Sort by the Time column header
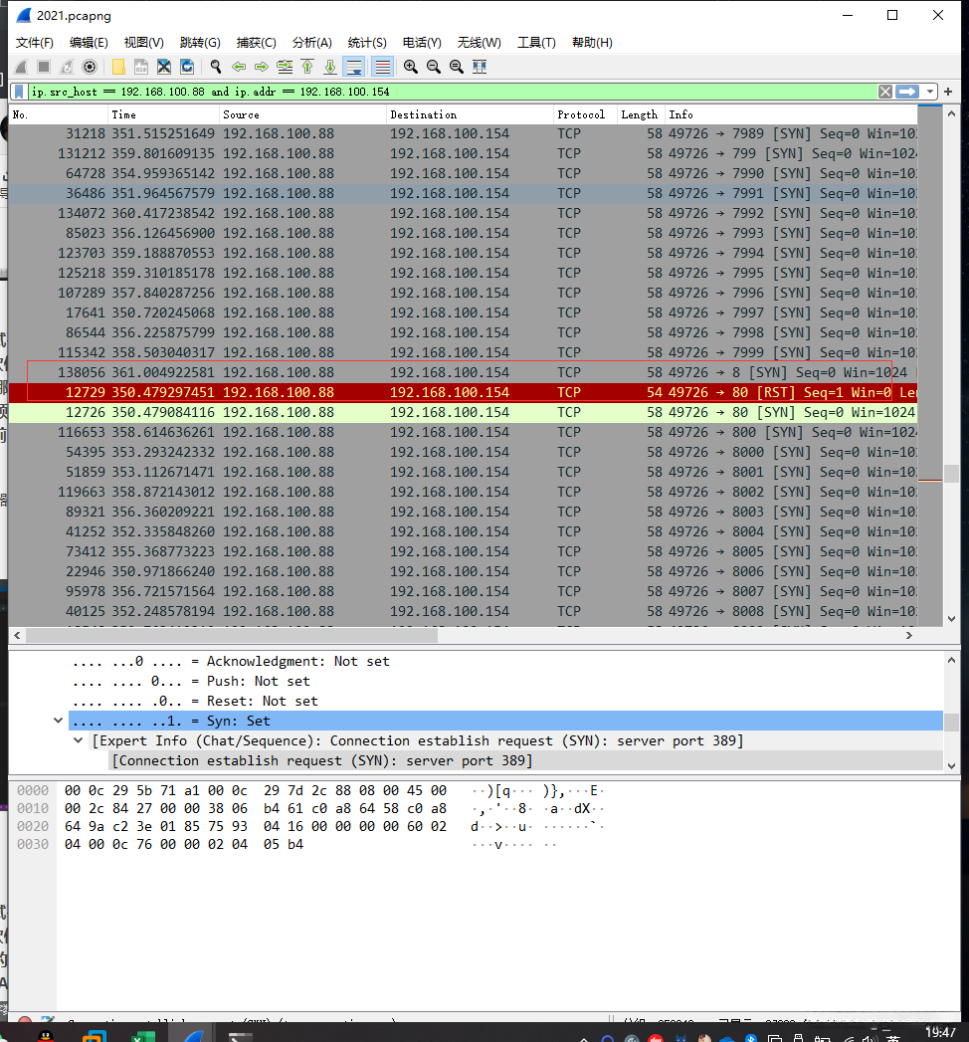 click(163, 115)
